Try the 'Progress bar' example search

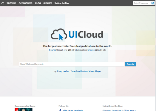pyautogui.click(x=63, y=71)
